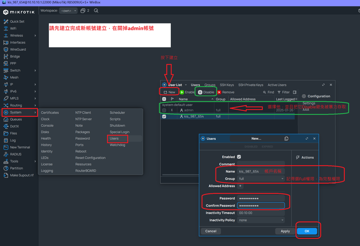
Task: Untick the kis_987_654 row checkbox
Action: [x=164, y=116]
